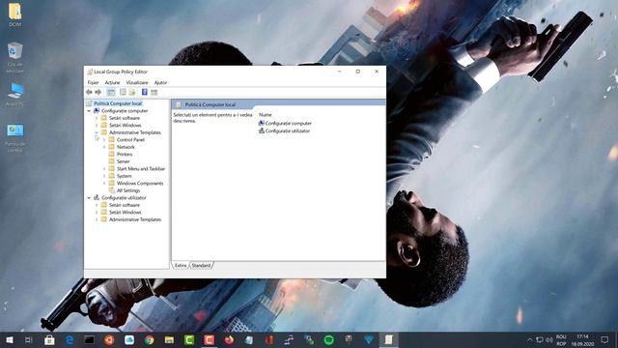Open the Windows Start menu

click(10, 339)
